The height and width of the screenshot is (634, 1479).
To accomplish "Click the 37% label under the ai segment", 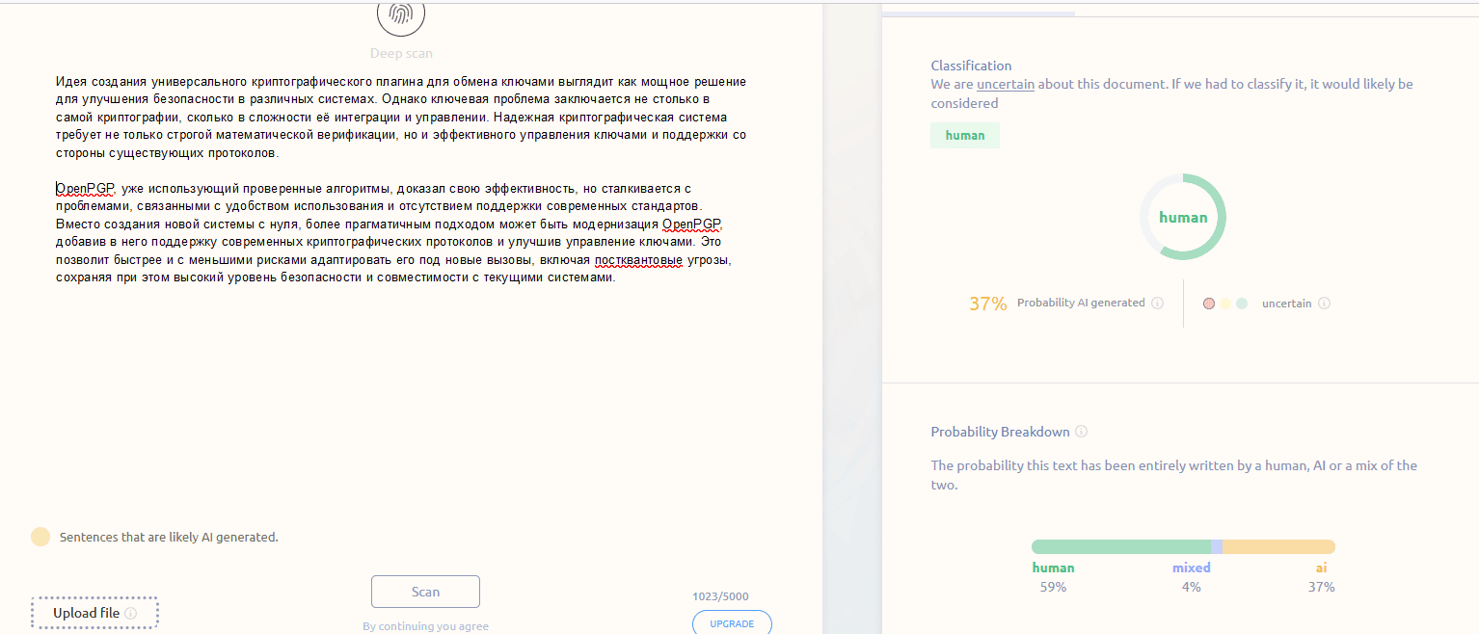I will tap(1321, 587).
